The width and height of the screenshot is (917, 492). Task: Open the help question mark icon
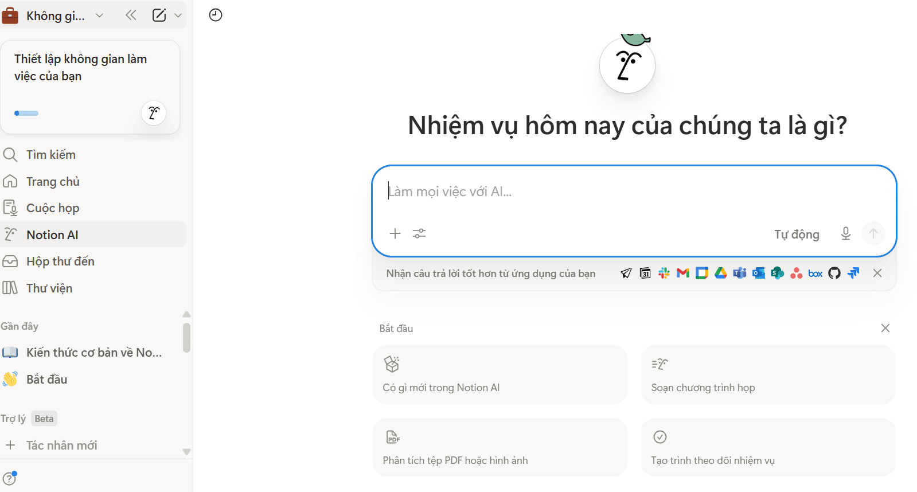click(x=9, y=478)
